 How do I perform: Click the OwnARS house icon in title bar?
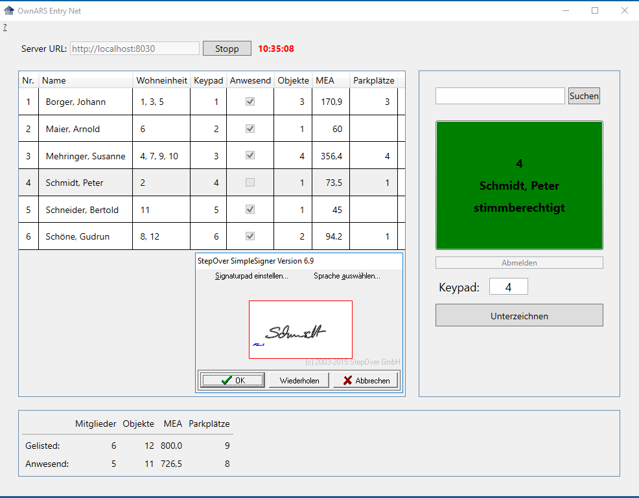pos(9,10)
